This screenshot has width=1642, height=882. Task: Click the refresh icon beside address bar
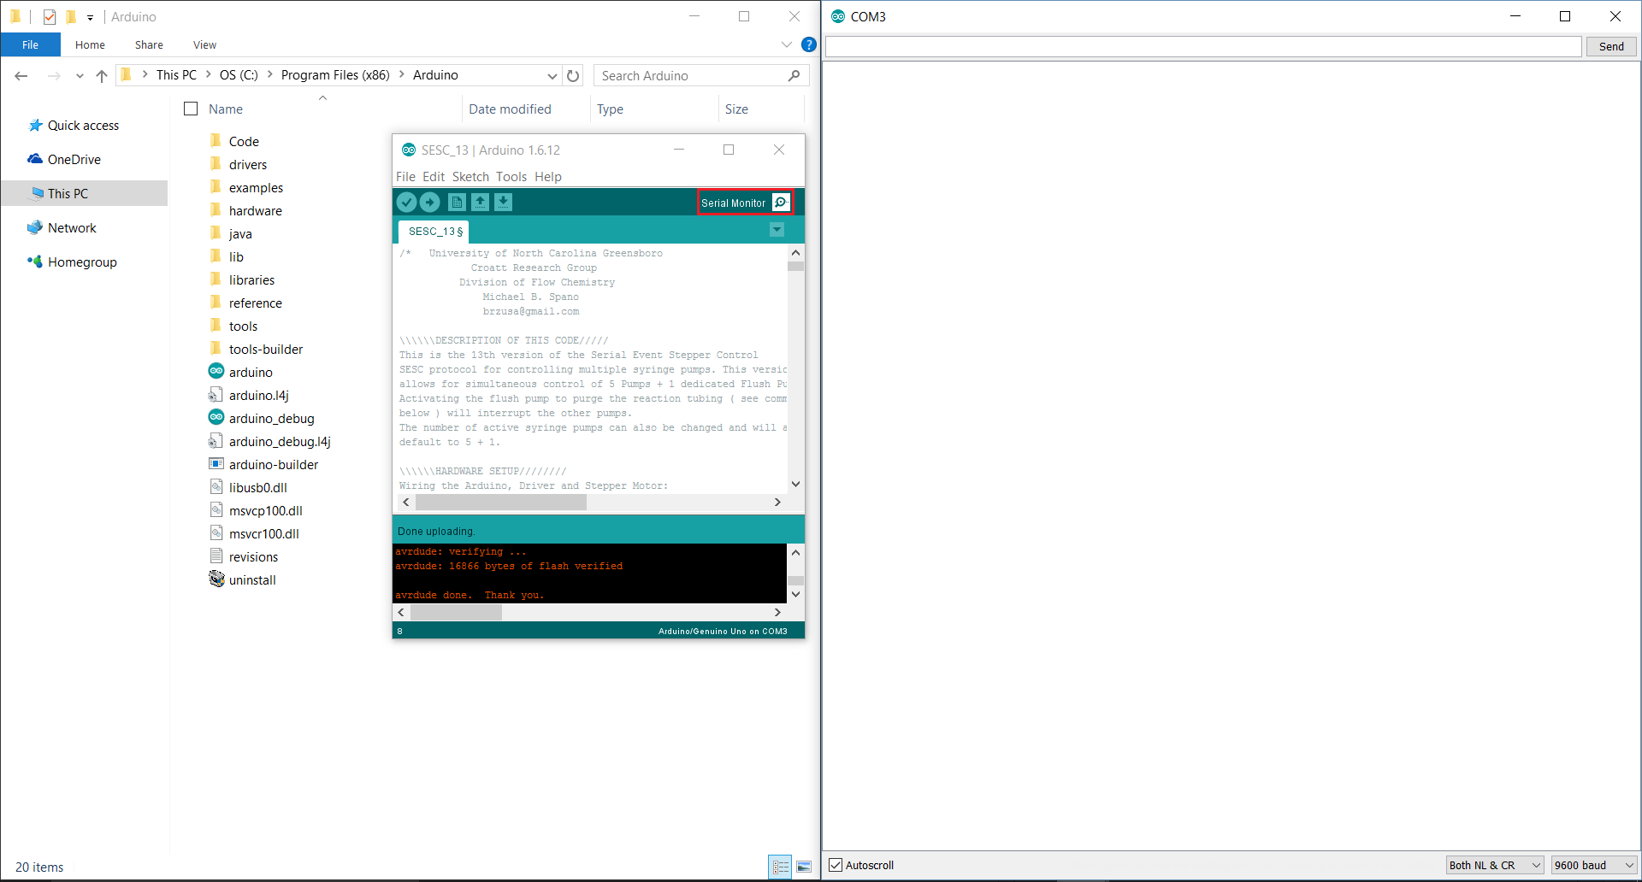(x=573, y=76)
